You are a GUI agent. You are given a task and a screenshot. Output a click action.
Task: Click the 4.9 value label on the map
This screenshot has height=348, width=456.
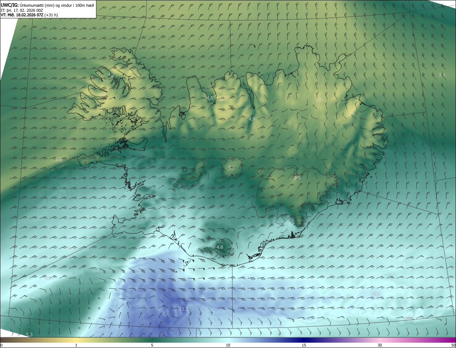(x=252, y=119)
